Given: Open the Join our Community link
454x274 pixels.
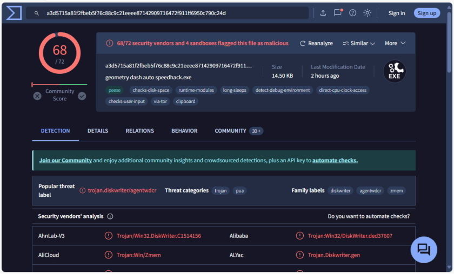Looking at the screenshot, I should [x=65, y=160].
